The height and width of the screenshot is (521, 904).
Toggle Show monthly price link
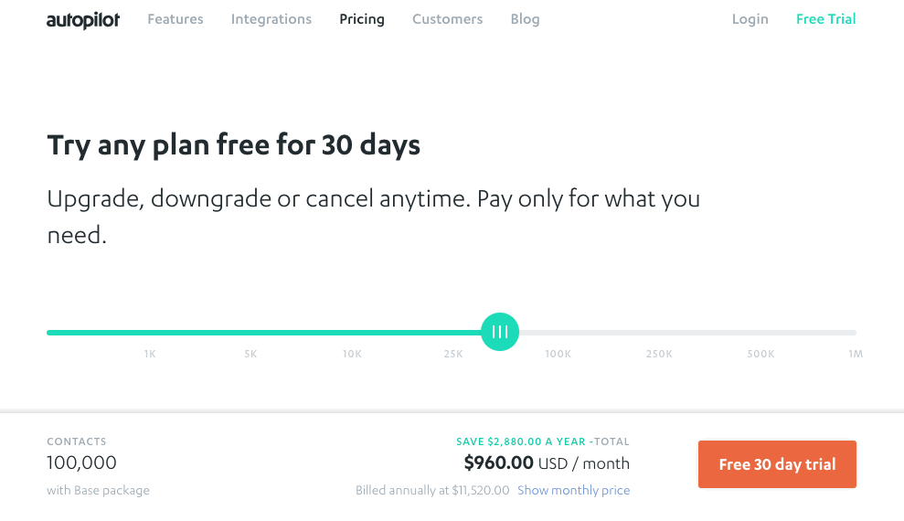pos(574,491)
